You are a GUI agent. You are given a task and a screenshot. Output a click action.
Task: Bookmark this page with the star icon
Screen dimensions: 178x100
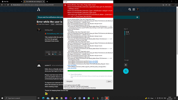[169, 5]
